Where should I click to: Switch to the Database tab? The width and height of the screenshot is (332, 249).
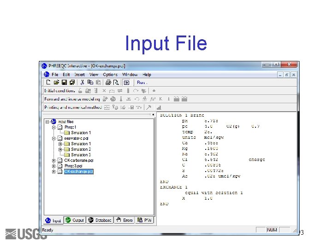tap(100, 220)
